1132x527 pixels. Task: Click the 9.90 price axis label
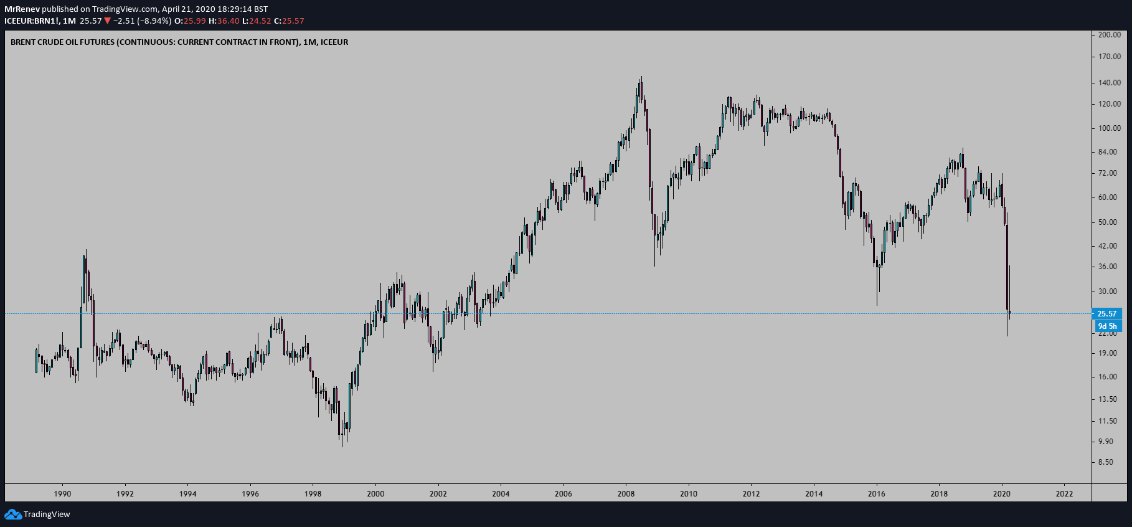click(1106, 442)
